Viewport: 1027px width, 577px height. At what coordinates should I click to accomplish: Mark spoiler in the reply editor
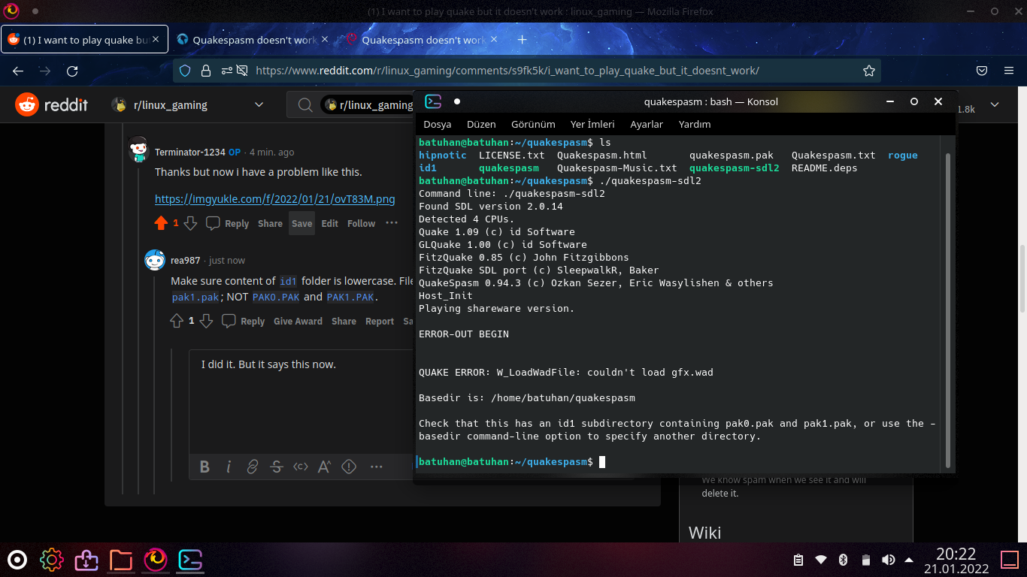tap(349, 467)
